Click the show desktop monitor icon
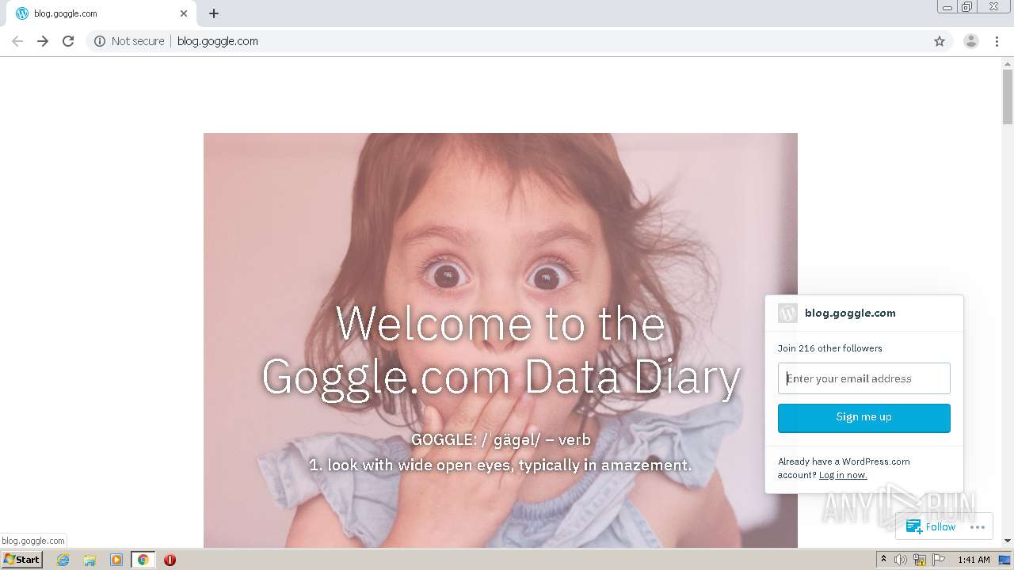The image size is (1014, 570). click(x=1004, y=560)
